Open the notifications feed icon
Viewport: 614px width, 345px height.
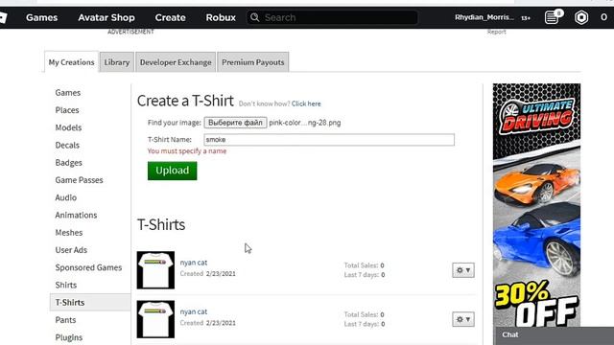coord(552,17)
